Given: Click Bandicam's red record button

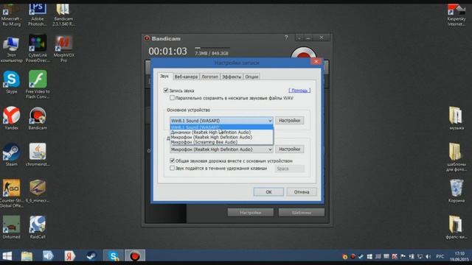Looking at the screenshot, I should [303, 54].
